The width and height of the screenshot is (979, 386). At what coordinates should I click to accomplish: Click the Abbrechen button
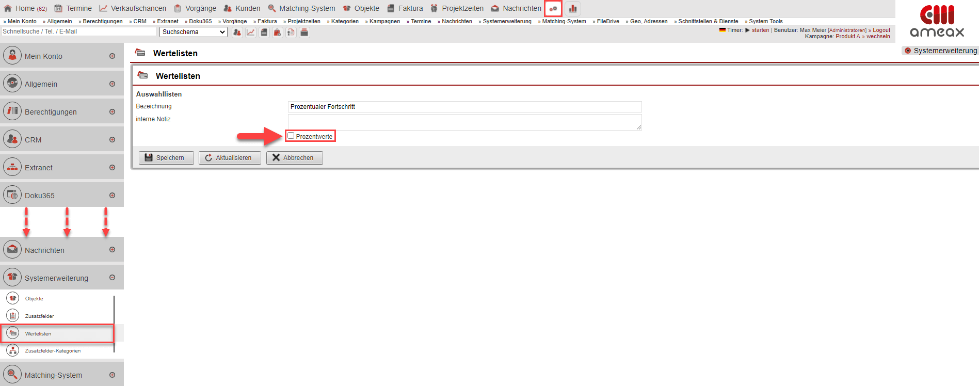coord(294,158)
